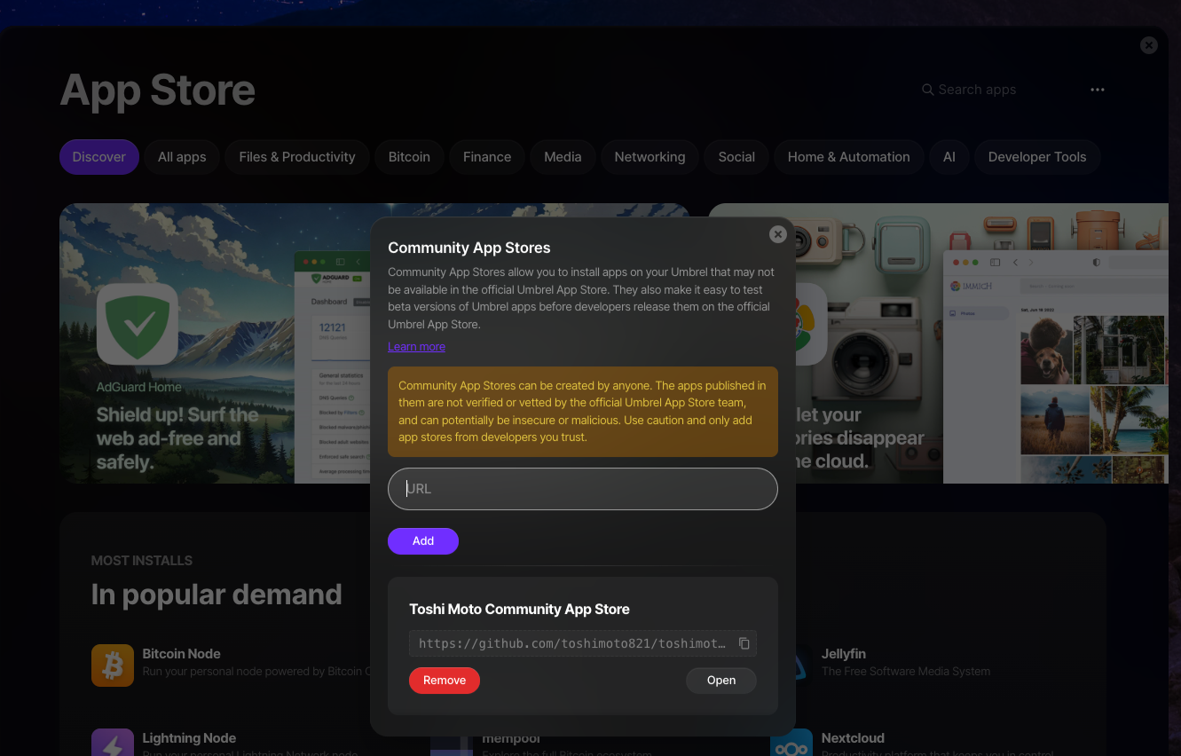Image resolution: width=1181 pixels, height=756 pixels.
Task: Open the Developer Tools category
Action: point(1037,156)
